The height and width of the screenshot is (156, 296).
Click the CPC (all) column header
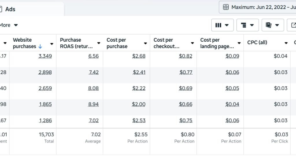[257, 43]
